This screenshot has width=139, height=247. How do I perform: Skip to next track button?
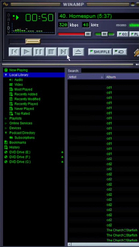(x=64, y=52)
